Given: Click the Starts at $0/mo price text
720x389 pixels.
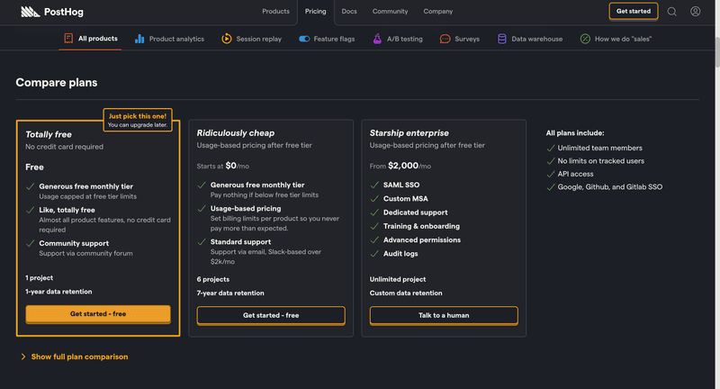Looking at the screenshot, I should point(222,166).
